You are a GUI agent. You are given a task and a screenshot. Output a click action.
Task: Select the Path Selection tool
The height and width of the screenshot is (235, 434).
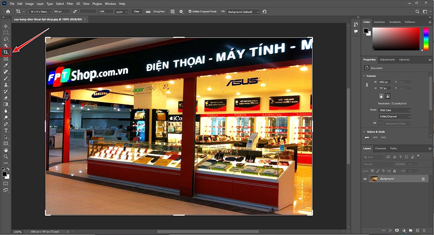6,137
